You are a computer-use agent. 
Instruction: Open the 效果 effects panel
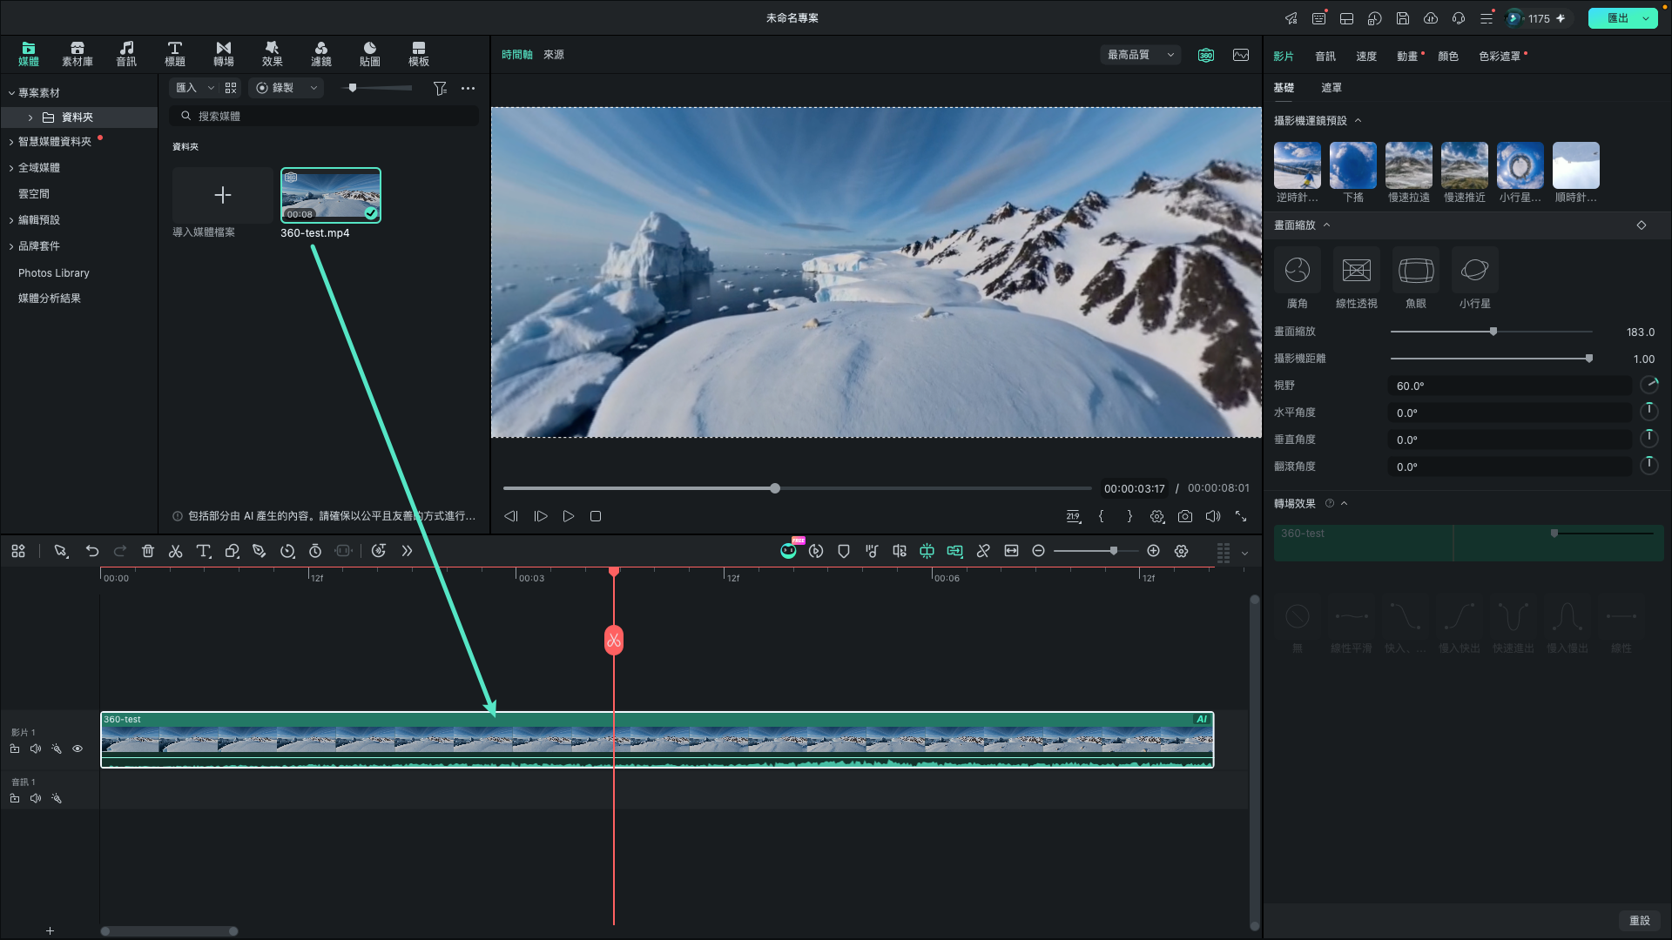point(273,54)
